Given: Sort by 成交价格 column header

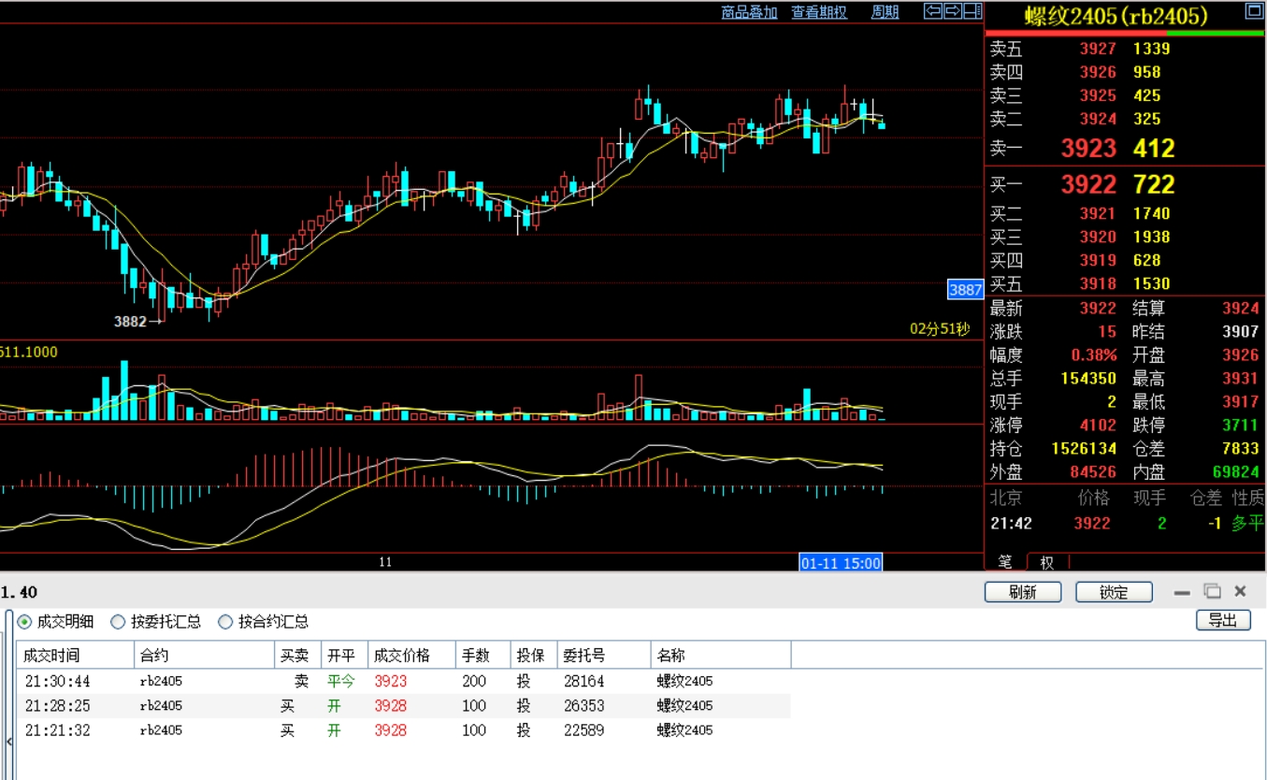Looking at the screenshot, I should pos(410,656).
